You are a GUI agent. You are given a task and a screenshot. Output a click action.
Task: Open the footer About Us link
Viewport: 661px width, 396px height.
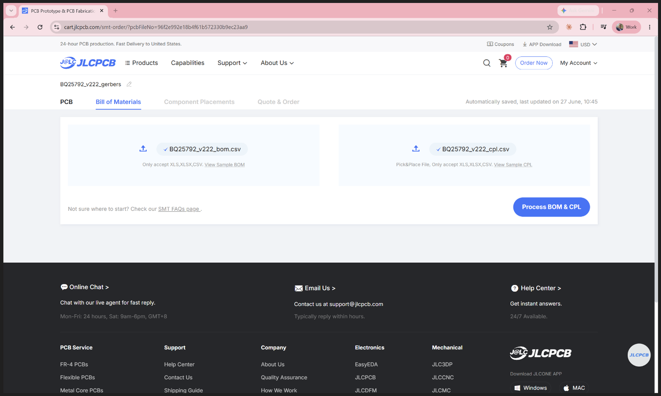[273, 364]
